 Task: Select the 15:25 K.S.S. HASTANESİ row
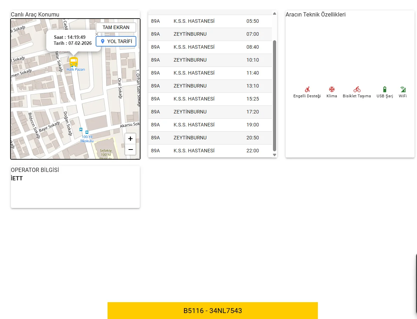coord(210,99)
